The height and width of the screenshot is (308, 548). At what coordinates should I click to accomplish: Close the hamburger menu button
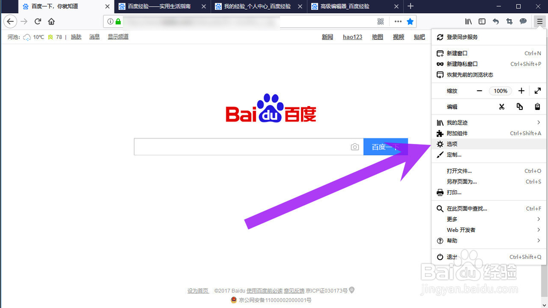point(540,22)
